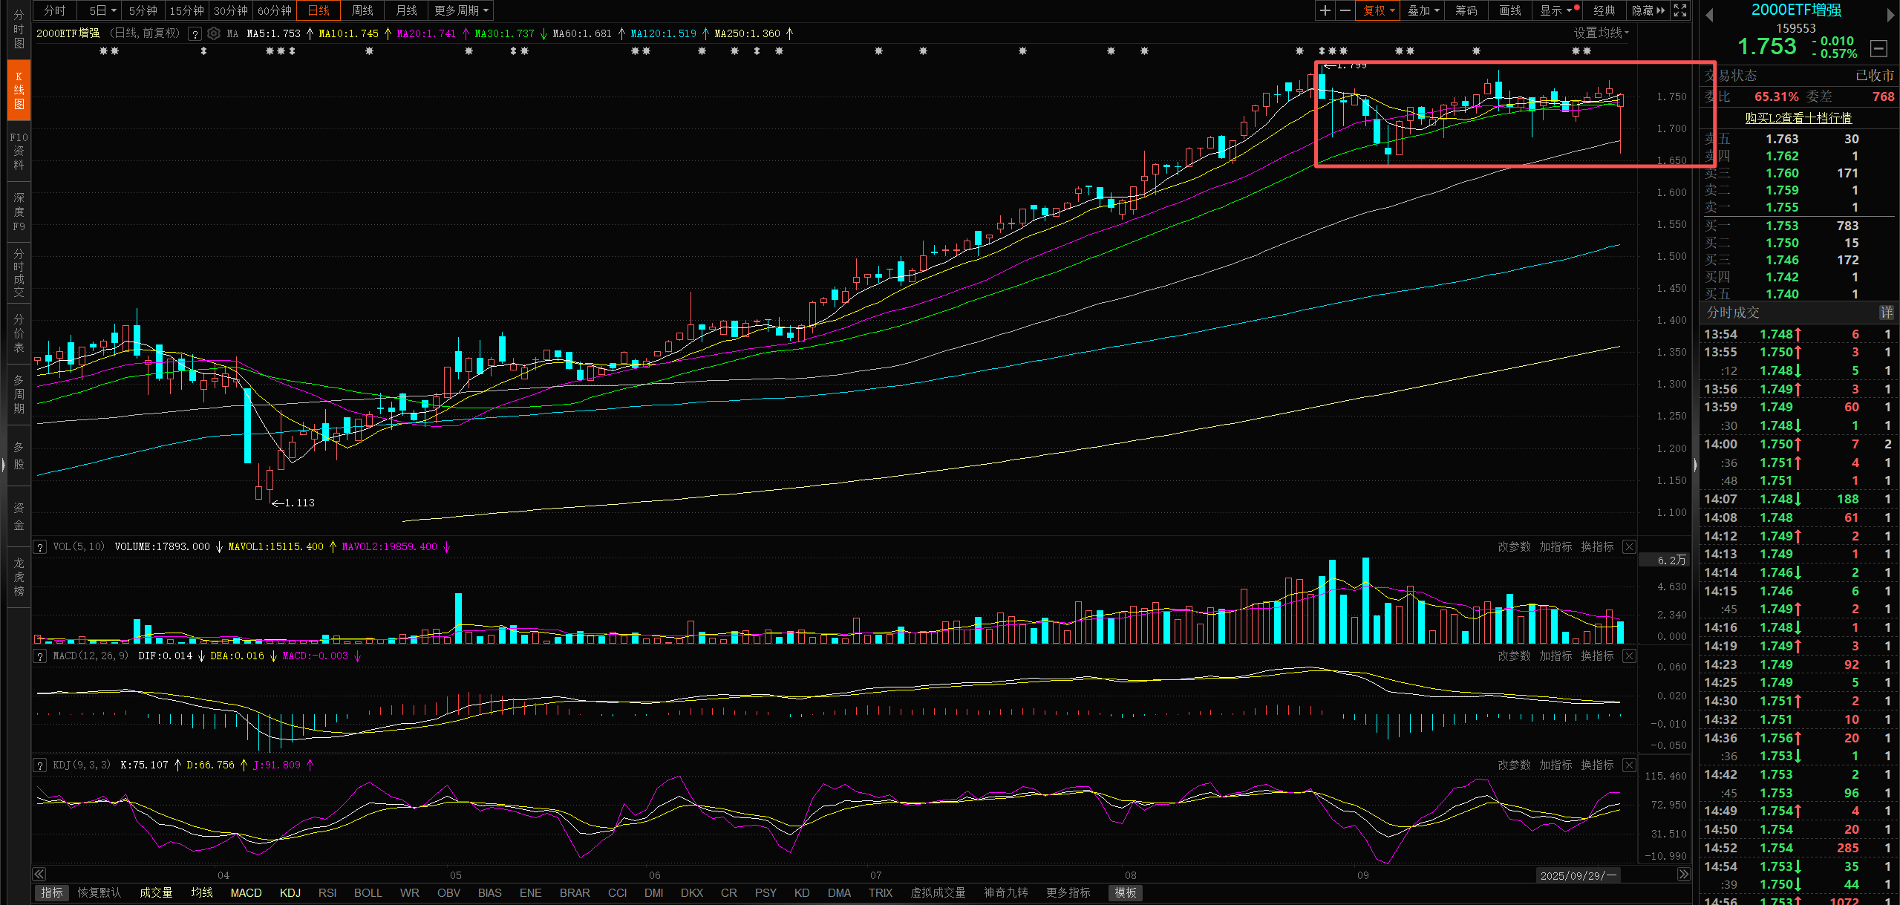Close the VOL indicator panel
Image resolution: width=1900 pixels, height=905 pixels.
click(1629, 546)
